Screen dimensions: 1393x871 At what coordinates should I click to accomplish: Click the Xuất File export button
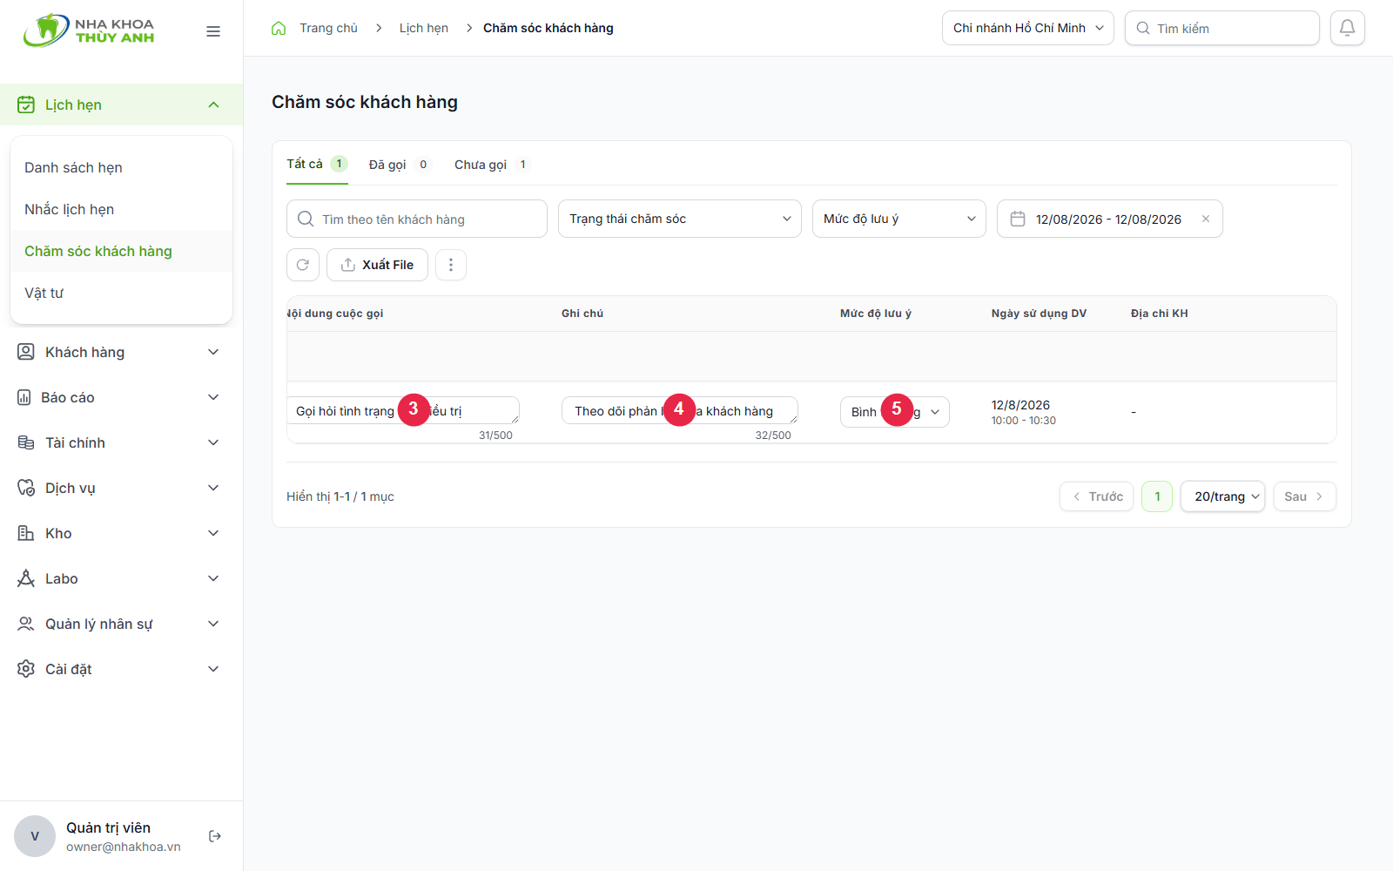tap(377, 265)
